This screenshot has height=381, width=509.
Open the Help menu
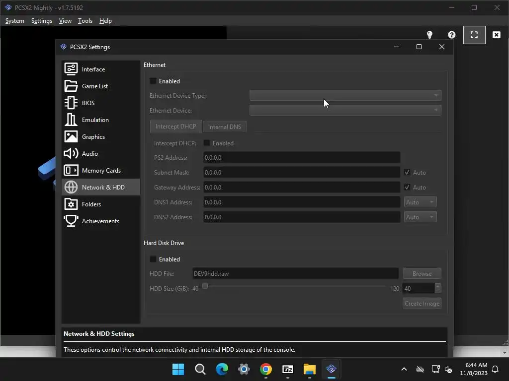pyautogui.click(x=105, y=21)
